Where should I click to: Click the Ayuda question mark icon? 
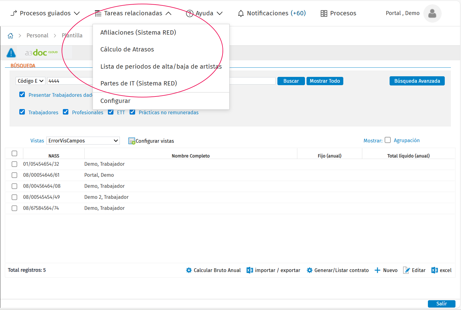190,13
